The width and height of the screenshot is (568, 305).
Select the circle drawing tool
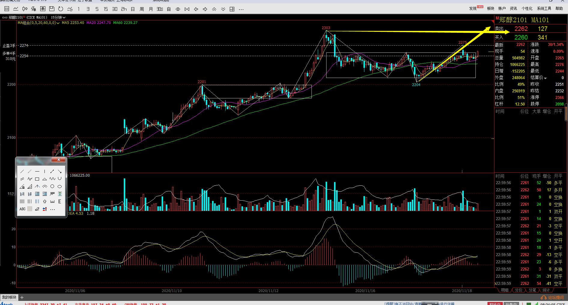pyautogui.click(x=52, y=187)
